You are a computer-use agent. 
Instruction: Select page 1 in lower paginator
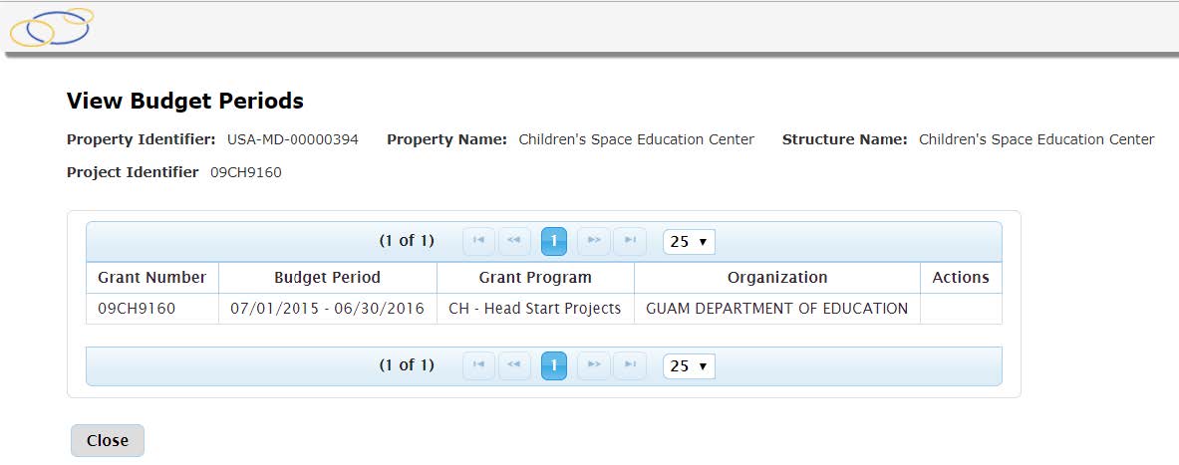pyautogui.click(x=554, y=366)
